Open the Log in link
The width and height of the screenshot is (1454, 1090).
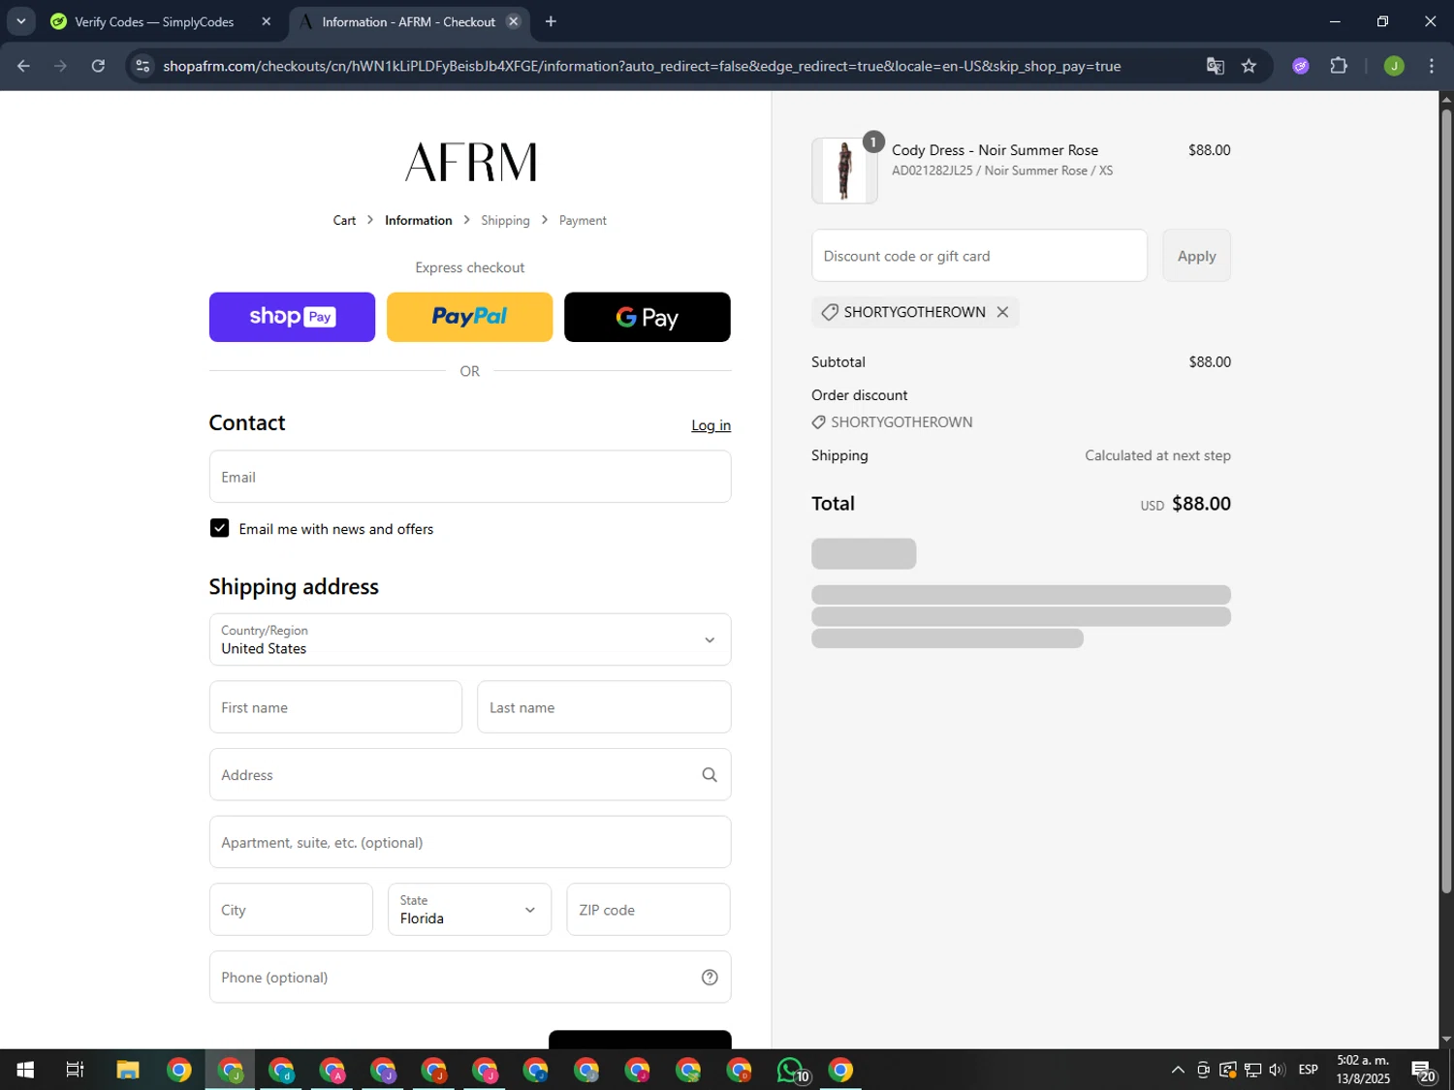[x=711, y=425]
